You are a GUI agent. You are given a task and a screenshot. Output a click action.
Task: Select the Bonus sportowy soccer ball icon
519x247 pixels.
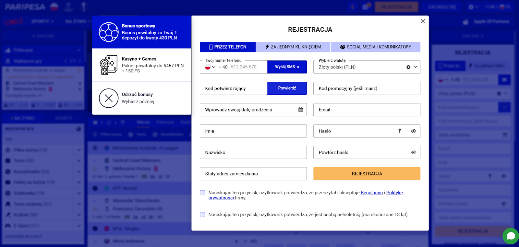coord(108,32)
